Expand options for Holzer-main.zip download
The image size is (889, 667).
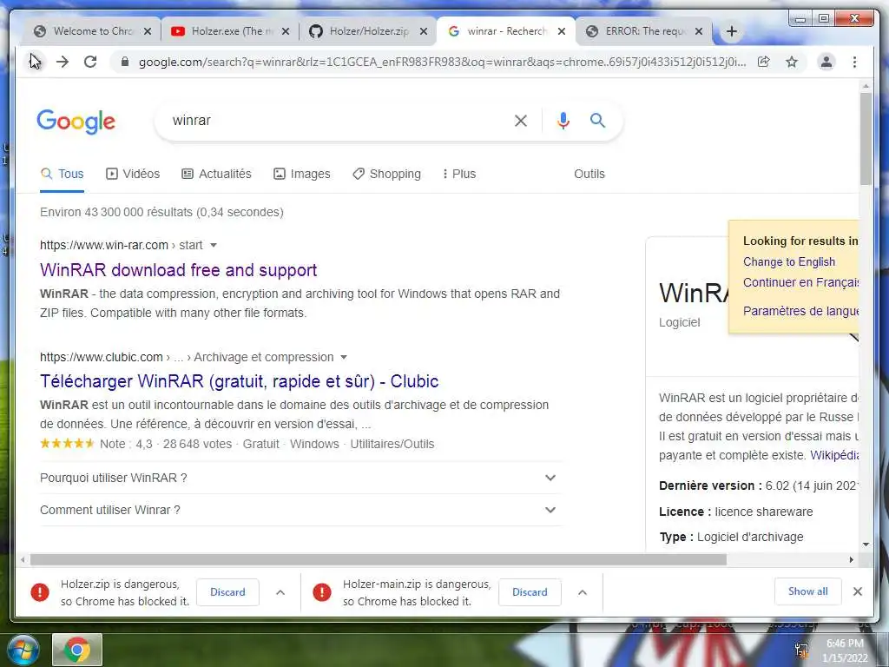coord(583,592)
